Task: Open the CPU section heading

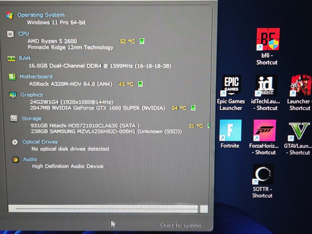Action: tap(23, 34)
